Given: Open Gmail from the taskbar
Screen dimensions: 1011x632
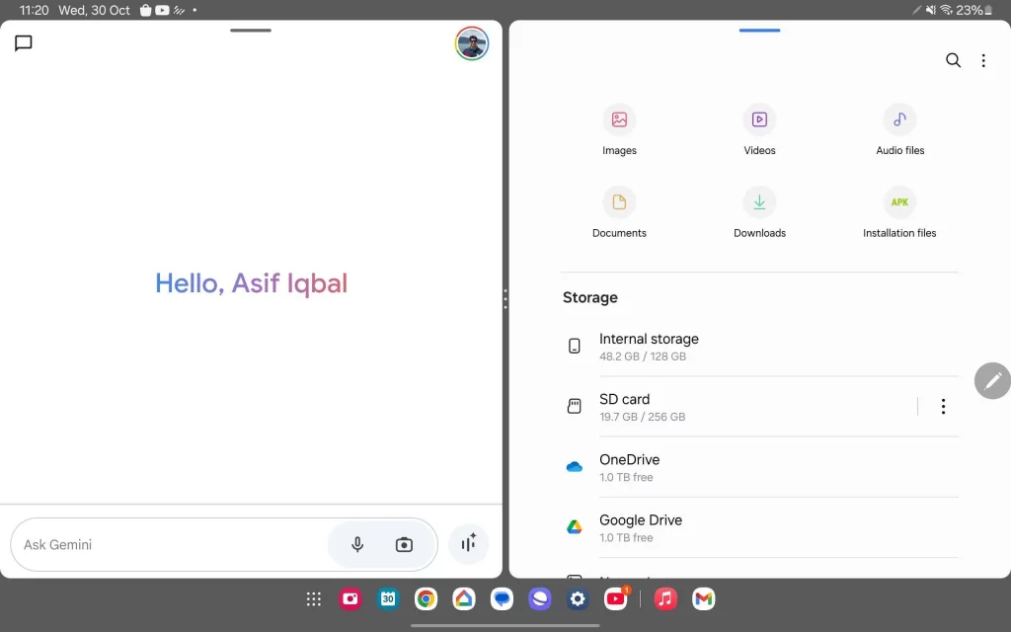Looking at the screenshot, I should coord(703,598).
